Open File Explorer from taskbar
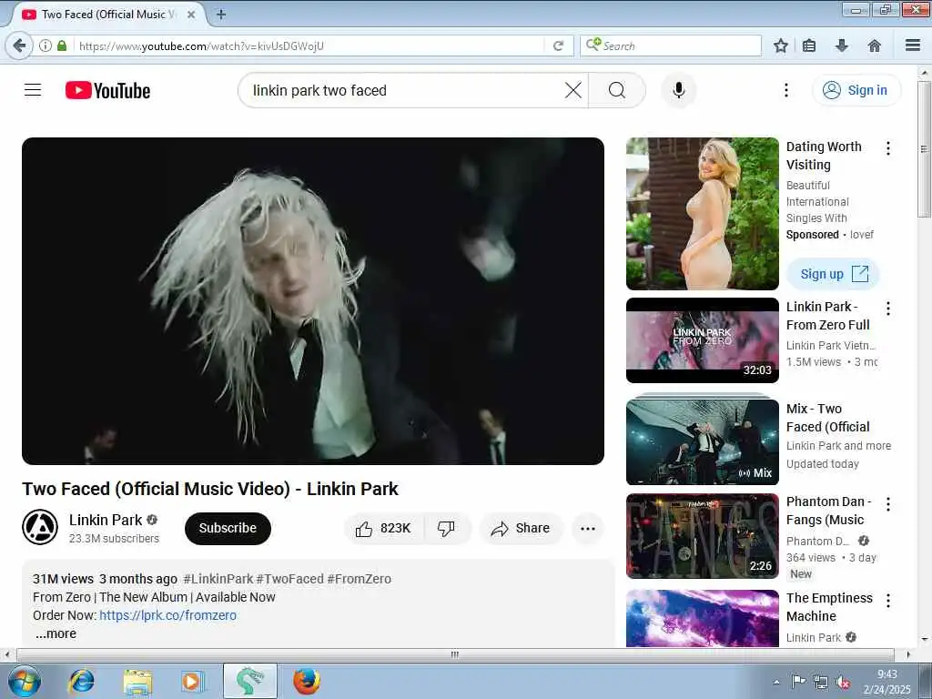This screenshot has height=699, width=932. pyautogui.click(x=138, y=681)
